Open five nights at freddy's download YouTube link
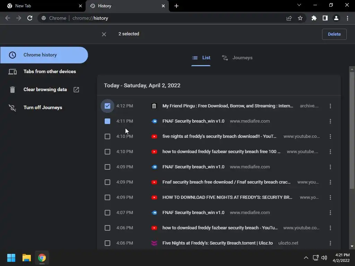355x266 pixels. tap(219, 136)
